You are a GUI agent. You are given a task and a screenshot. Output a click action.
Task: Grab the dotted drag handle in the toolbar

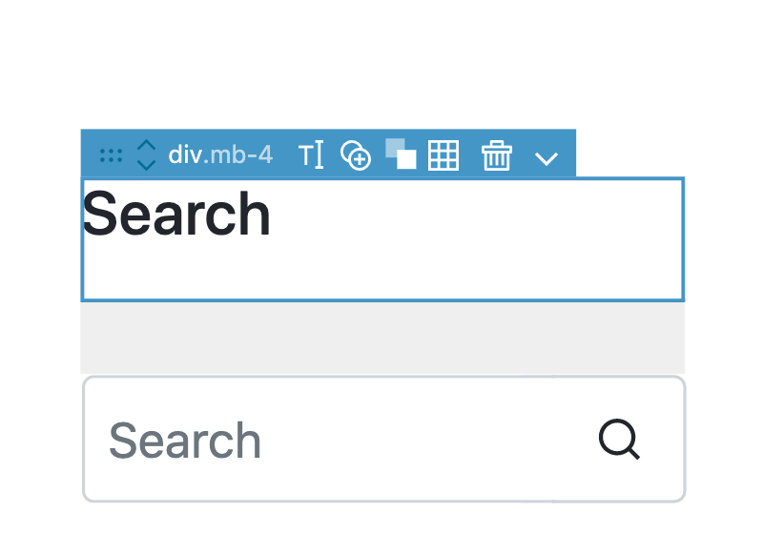coord(111,155)
